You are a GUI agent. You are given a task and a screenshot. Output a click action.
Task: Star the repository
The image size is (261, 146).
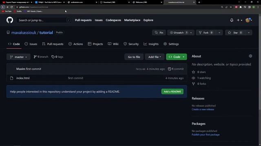point(235,32)
